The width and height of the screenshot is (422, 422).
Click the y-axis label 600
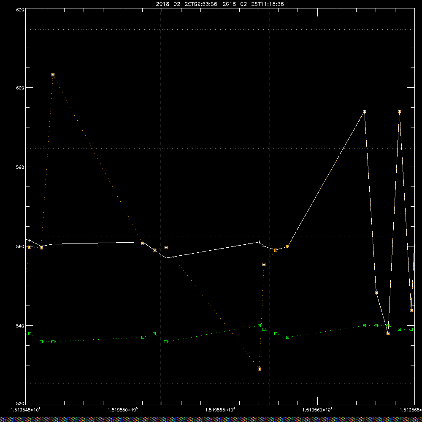click(x=20, y=88)
